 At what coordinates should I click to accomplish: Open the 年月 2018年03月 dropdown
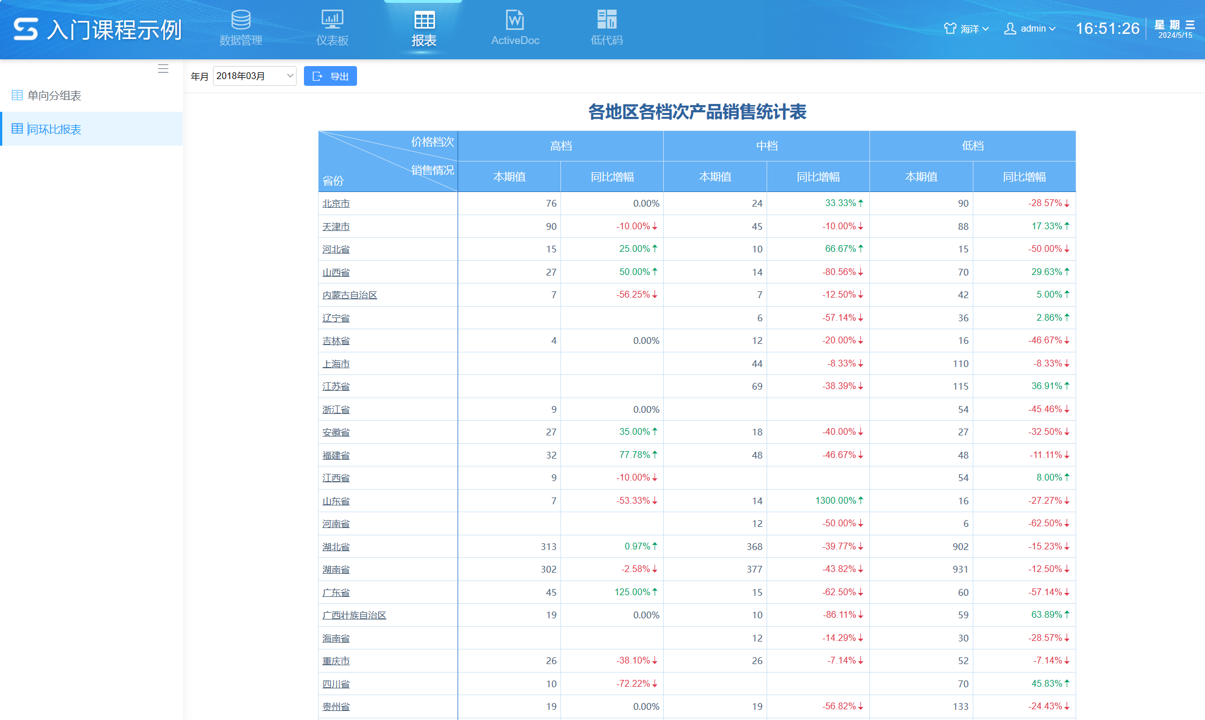[x=255, y=76]
